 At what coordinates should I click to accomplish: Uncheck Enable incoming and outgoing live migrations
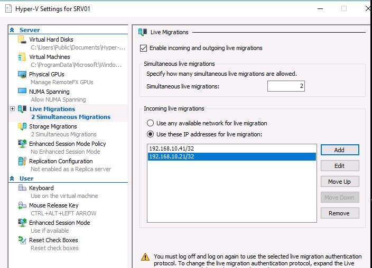pyautogui.click(x=143, y=48)
